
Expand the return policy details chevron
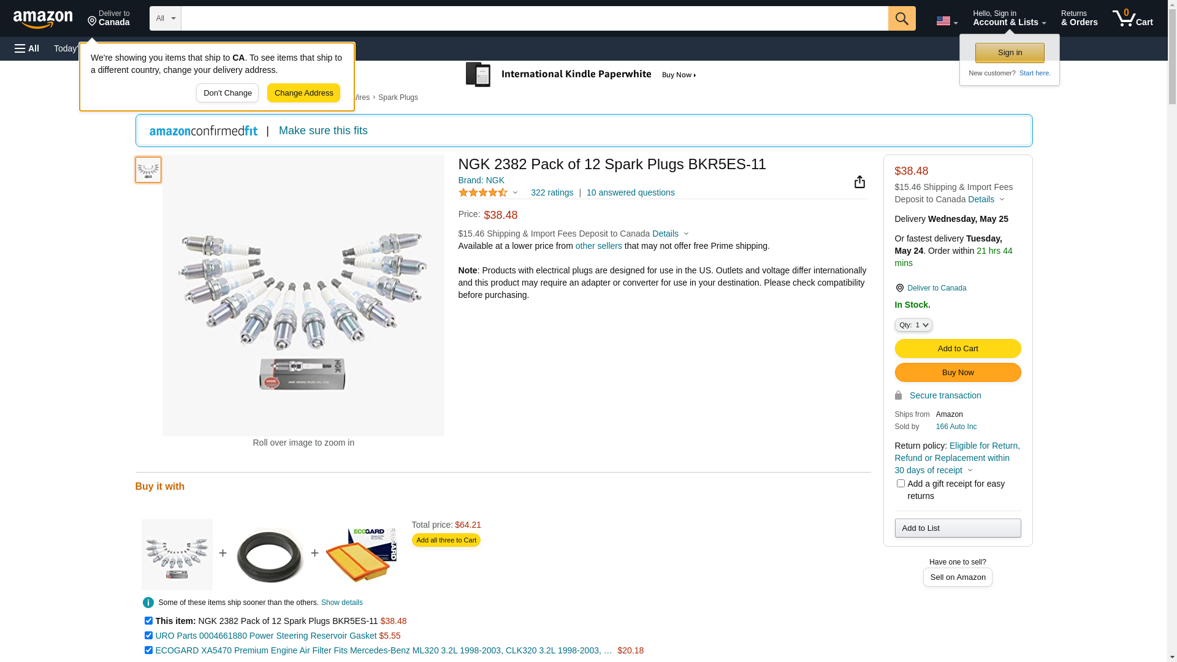pyautogui.click(x=970, y=471)
